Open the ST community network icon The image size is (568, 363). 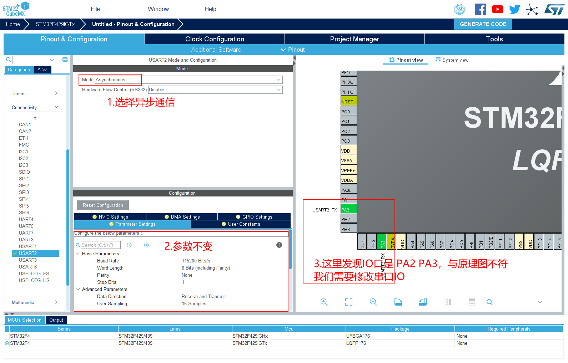click(x=532, y=9)
